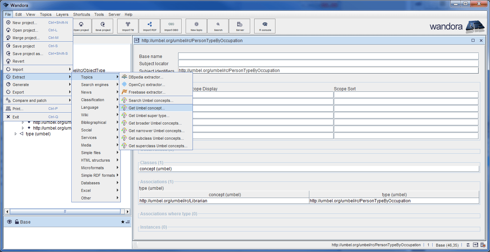Click the Open project toolbar button
The width and height of the screenshot is (490, 252).
point(81,26)
